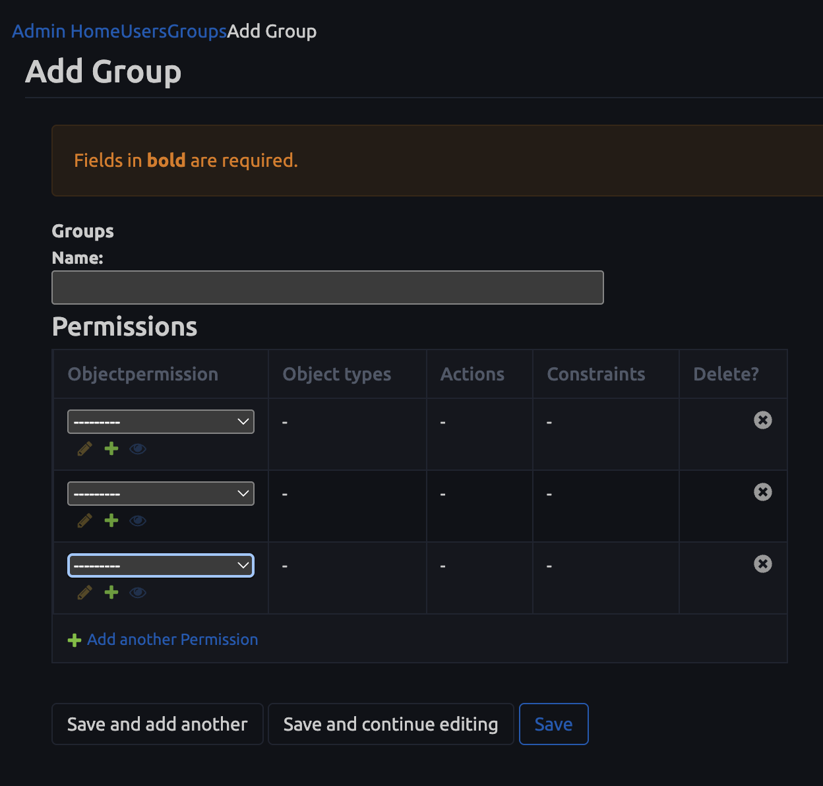Click the edit pencil in the second permission row
This screenshot has height=786, width=823.
(x=84, y=520)
